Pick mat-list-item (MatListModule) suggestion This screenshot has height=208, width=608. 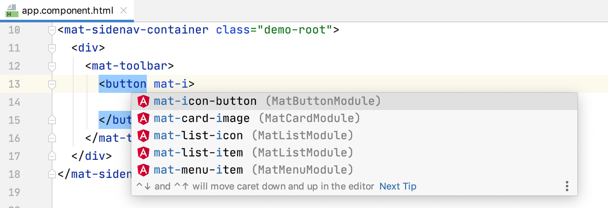(x=354, y=153)
